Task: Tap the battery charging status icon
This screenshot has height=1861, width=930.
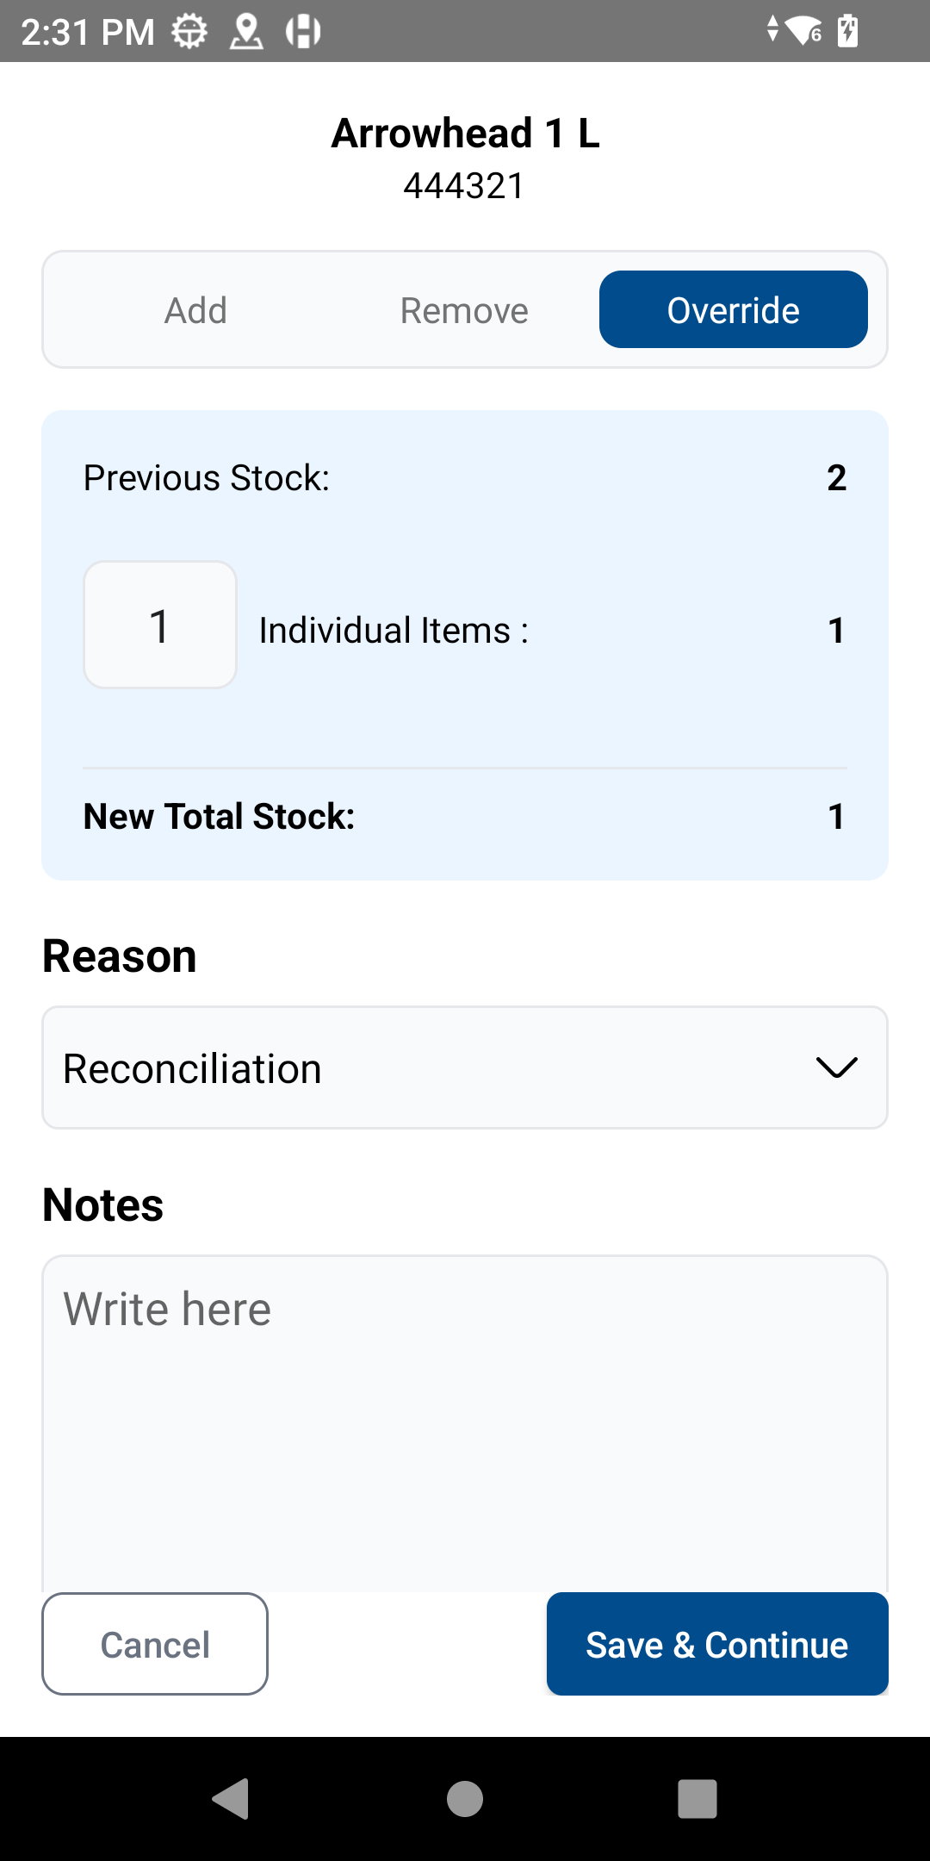Action: coord(848,32)
